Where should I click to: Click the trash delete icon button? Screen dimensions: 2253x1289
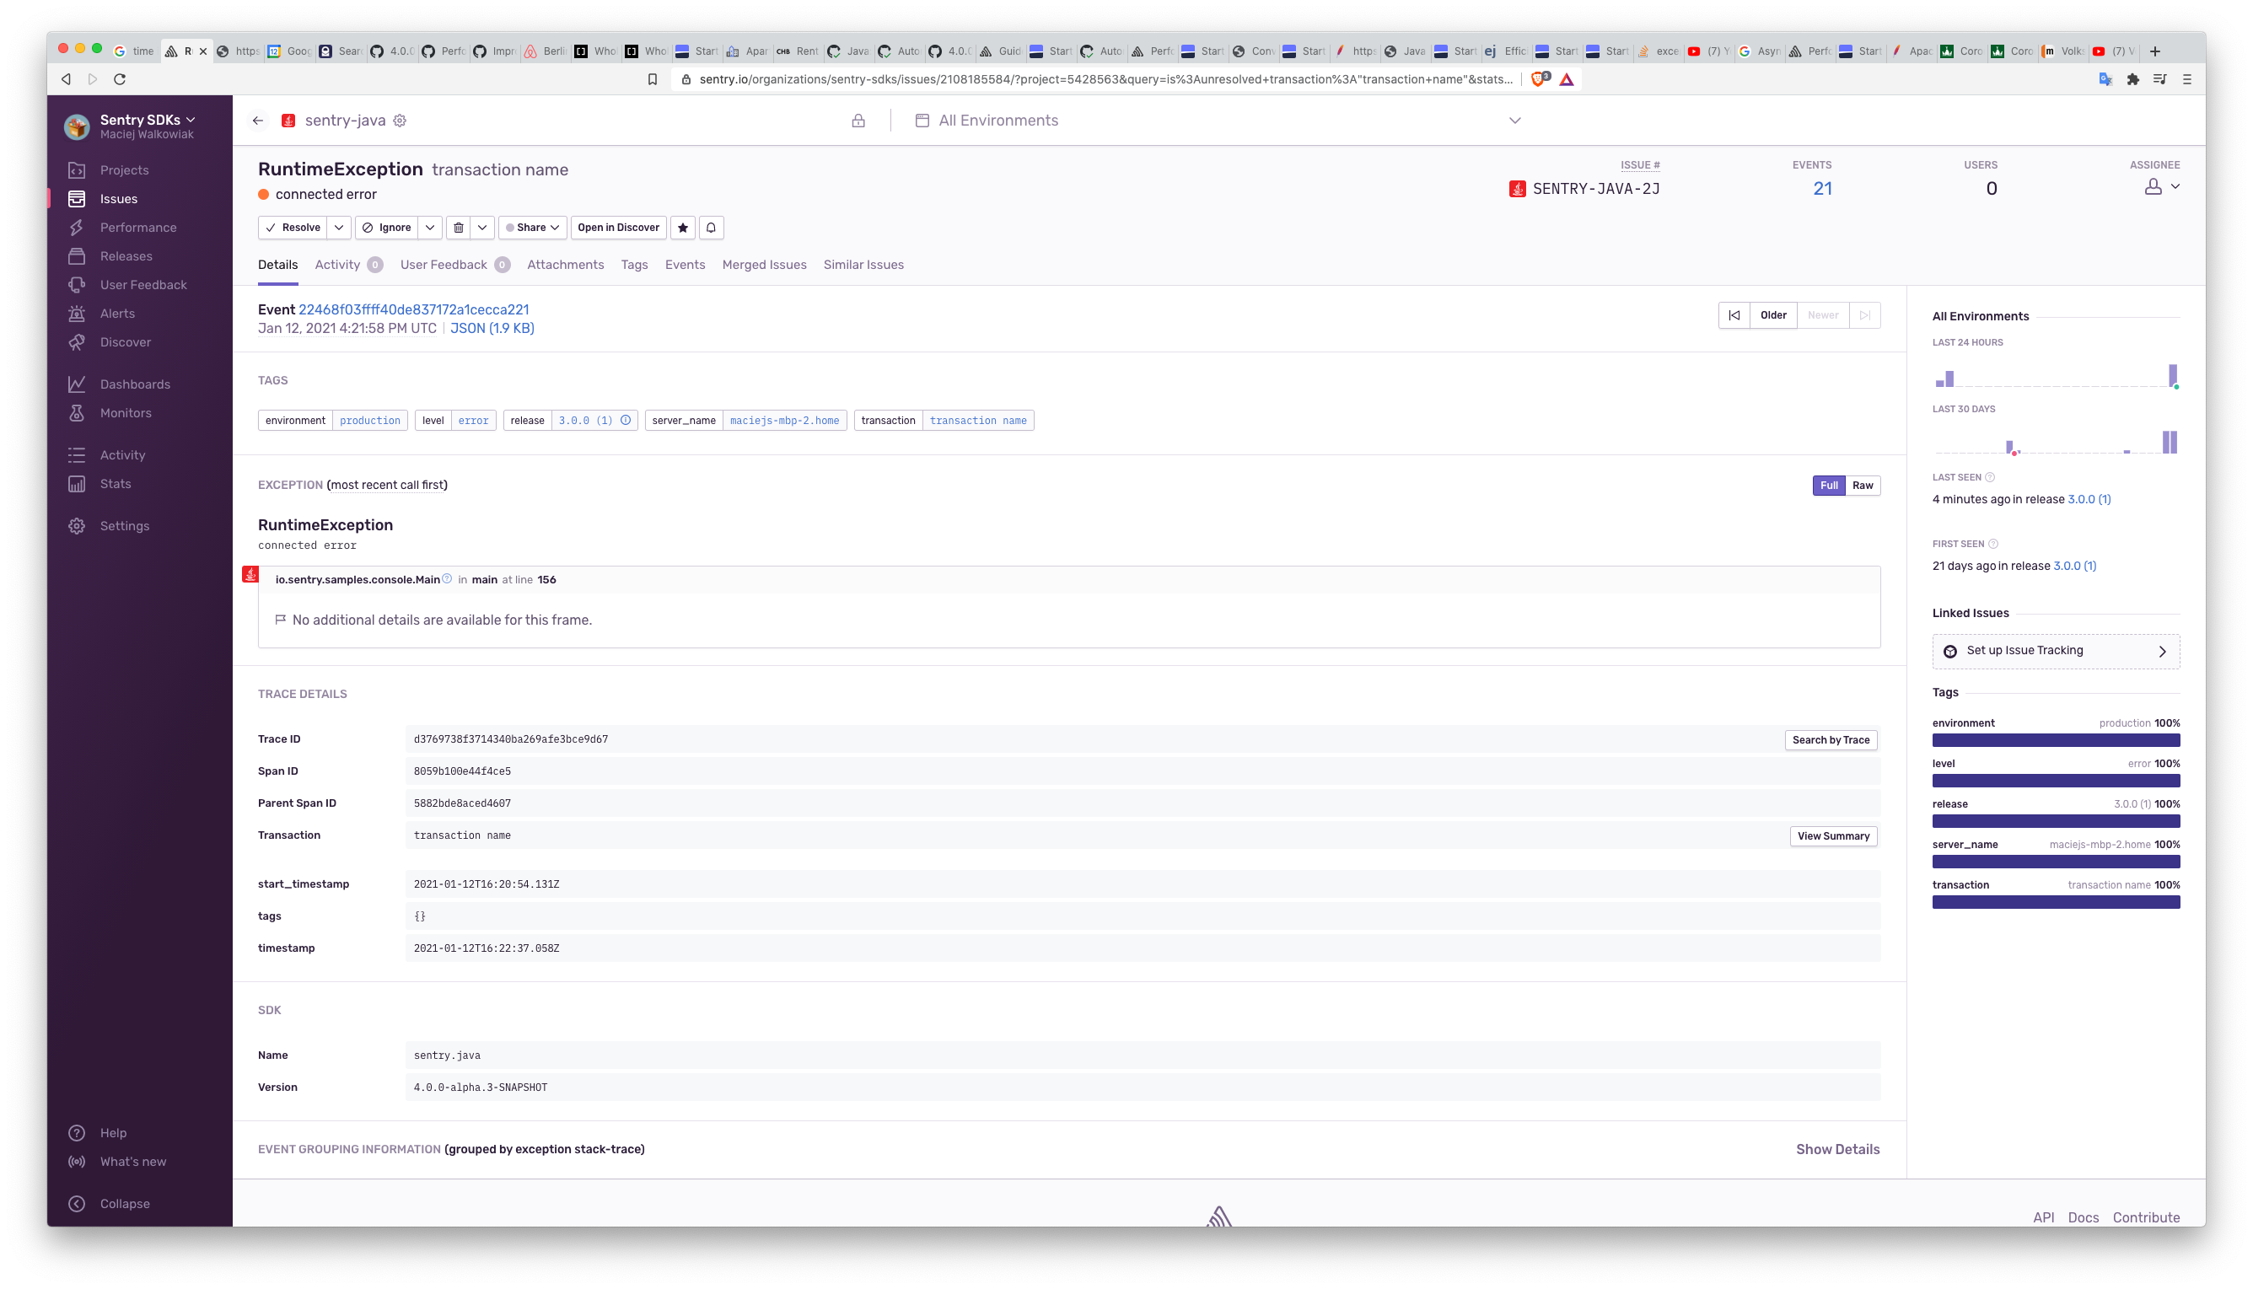pyautogui.click(x=459, y=228)
